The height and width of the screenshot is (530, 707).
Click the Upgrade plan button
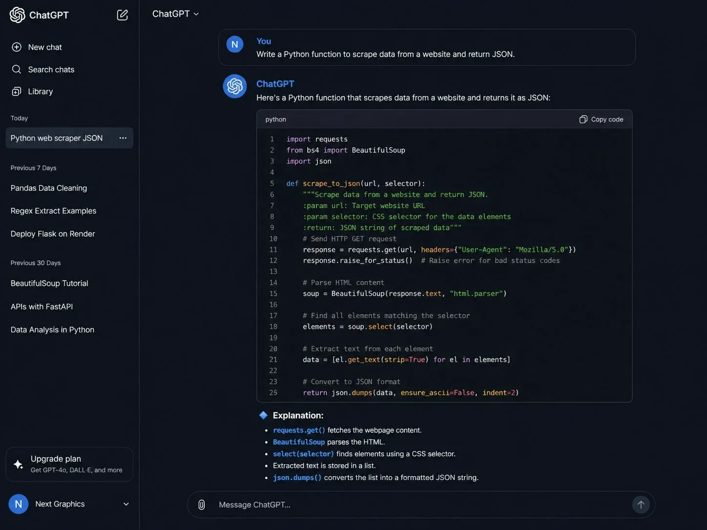pyautogui.click(x=69, y=465)
